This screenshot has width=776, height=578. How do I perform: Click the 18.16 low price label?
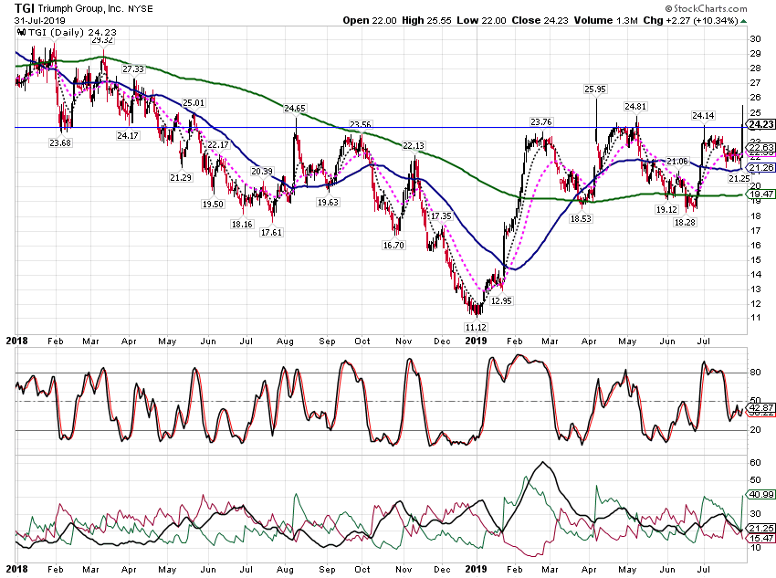click(242, 225)
